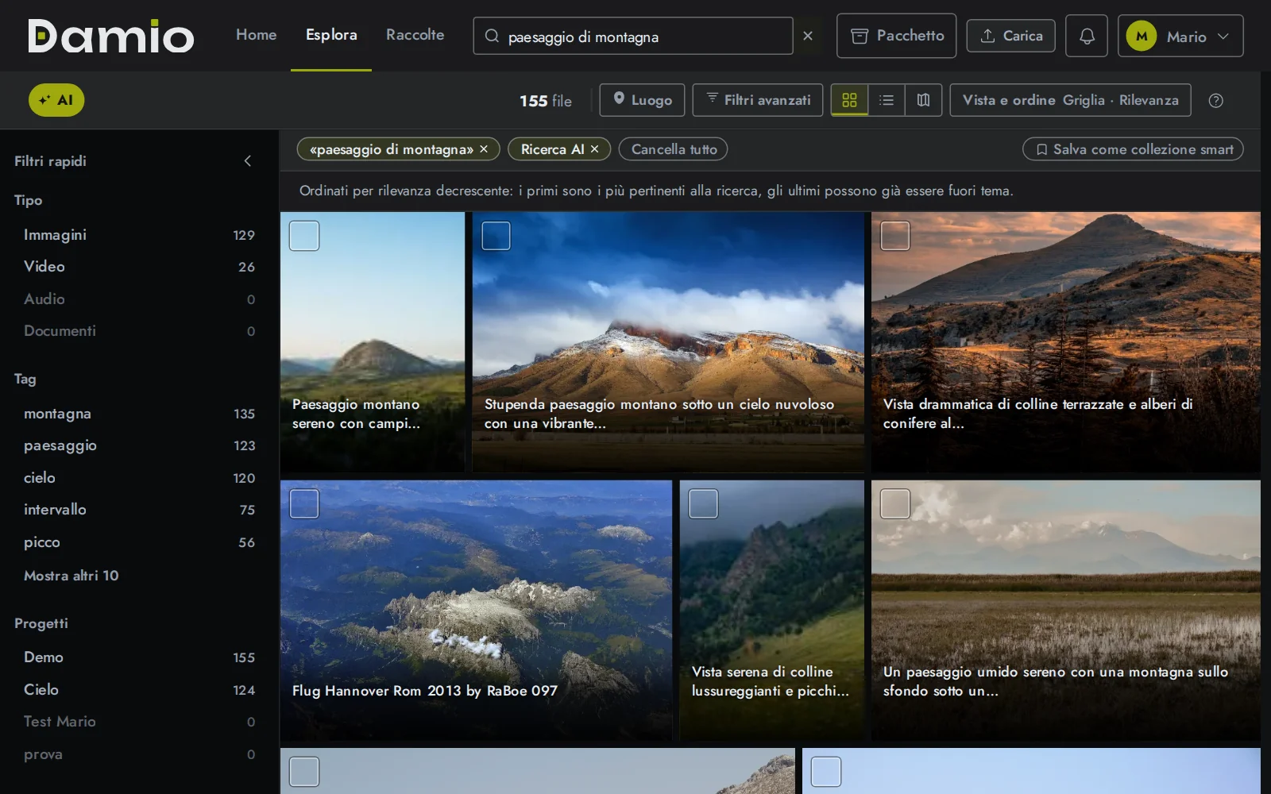Filter by picco tag
This screenshot has width=1271, height=794.
[x=139, y=542]
